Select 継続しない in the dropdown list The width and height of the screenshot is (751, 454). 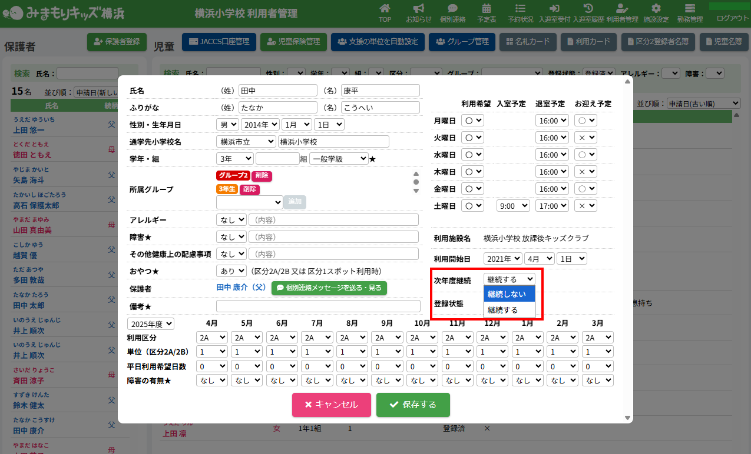(x=509, y=294)
